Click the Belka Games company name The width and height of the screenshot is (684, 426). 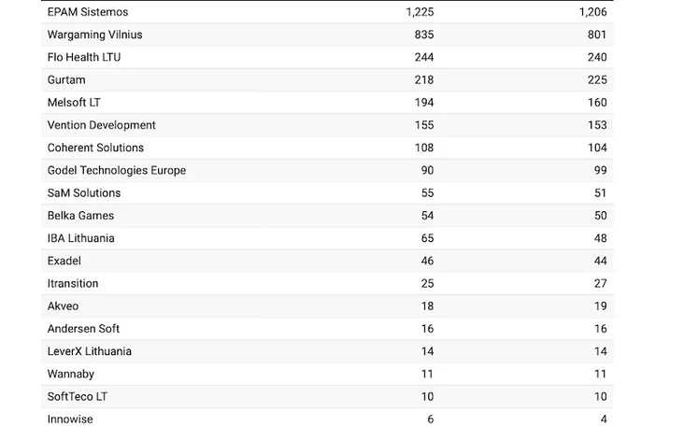(x=80, y=216)
